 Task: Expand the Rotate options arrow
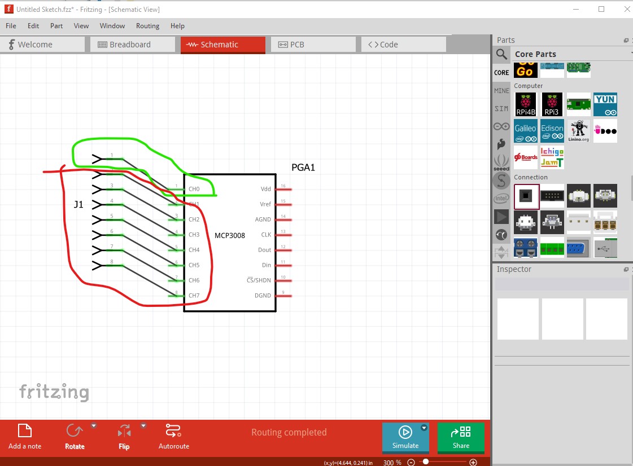[94, 425]
